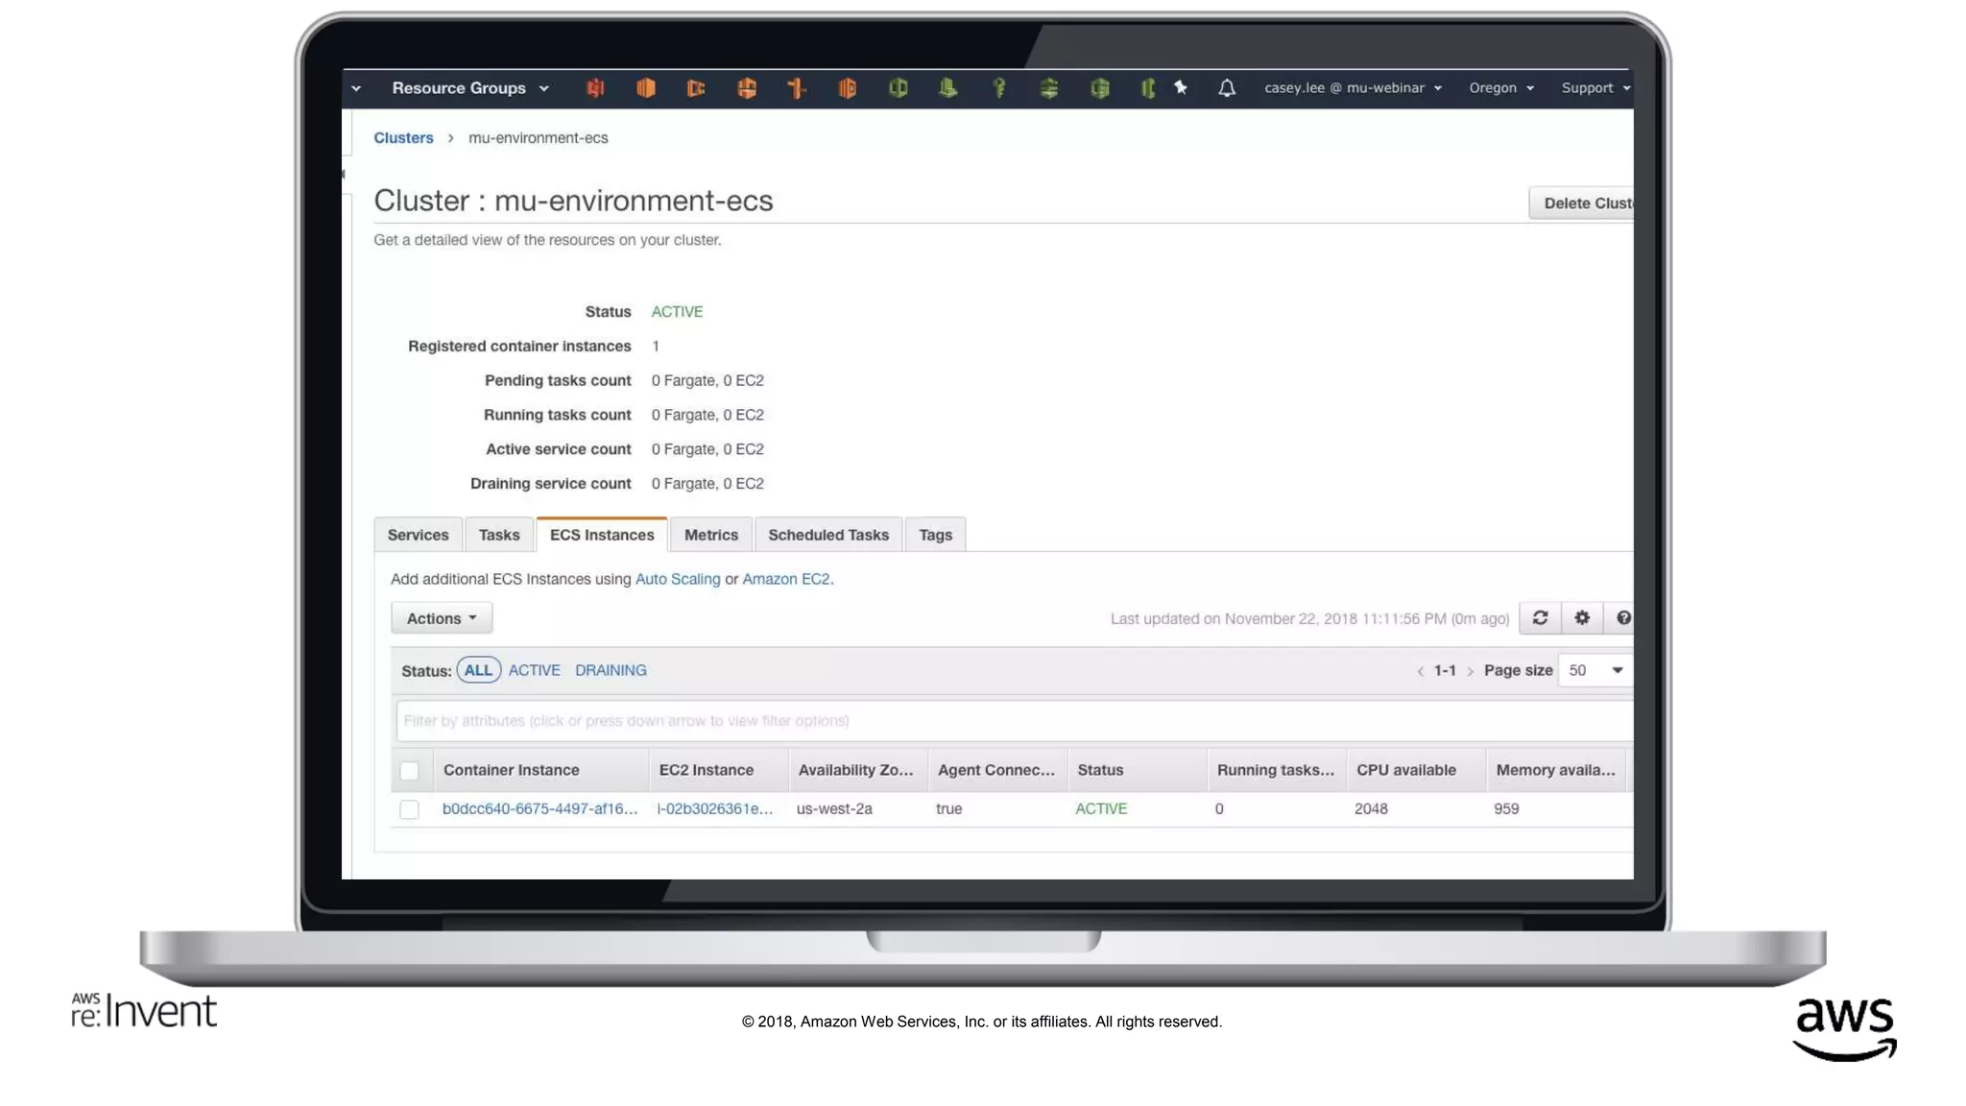Click the 2048 CPU available value
The image size is (1966, 1106).
(x=1371, y=809)
